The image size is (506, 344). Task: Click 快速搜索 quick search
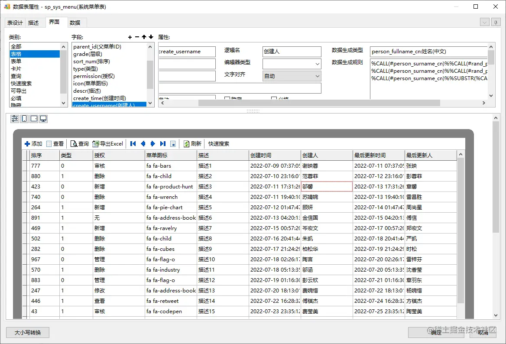[x=218, y=143]
